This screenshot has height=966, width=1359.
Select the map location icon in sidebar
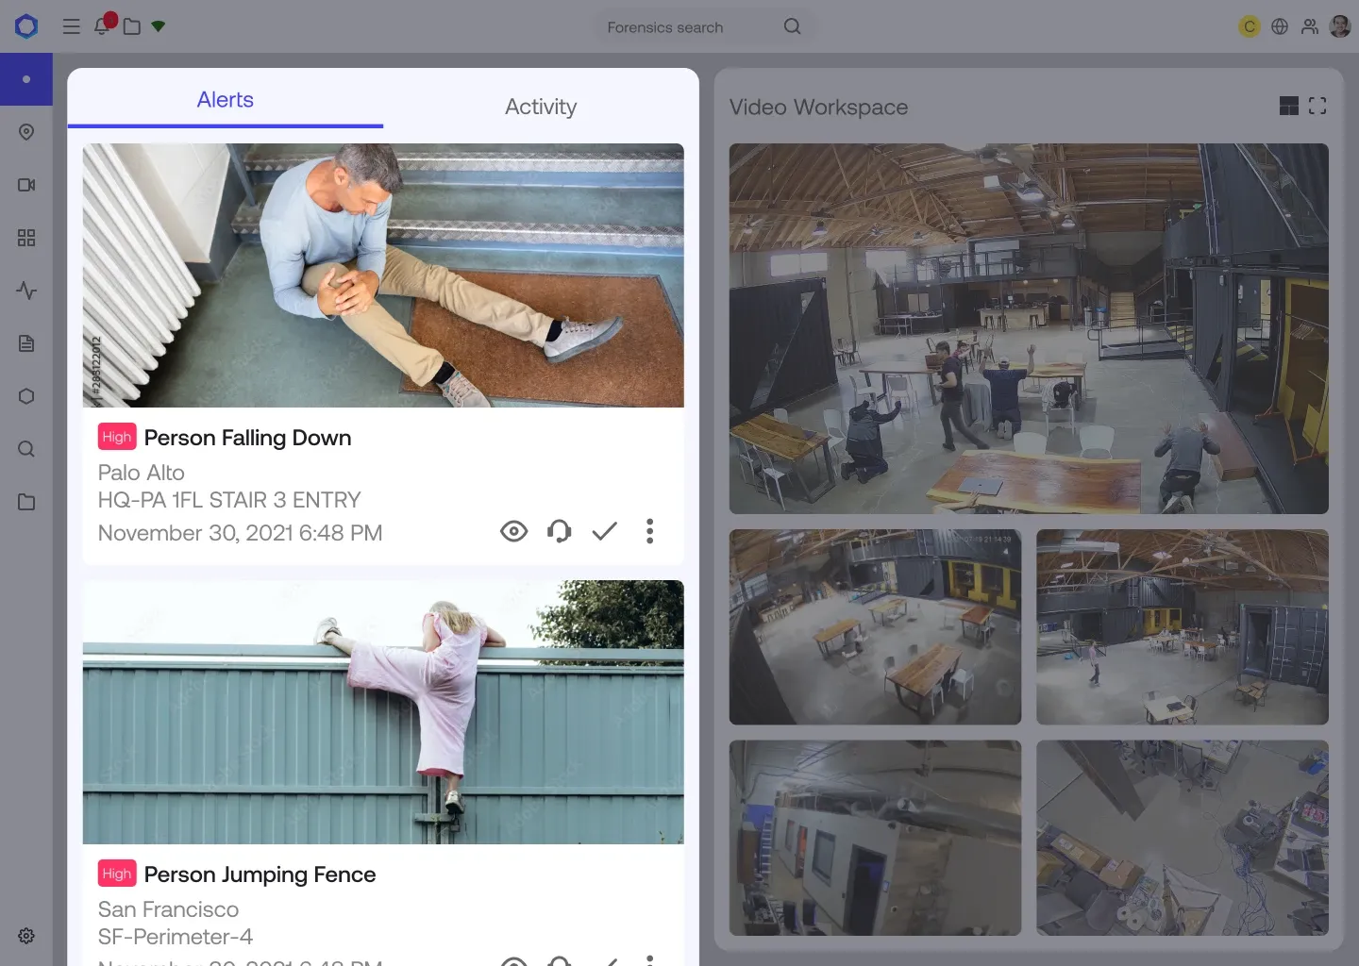26,132
